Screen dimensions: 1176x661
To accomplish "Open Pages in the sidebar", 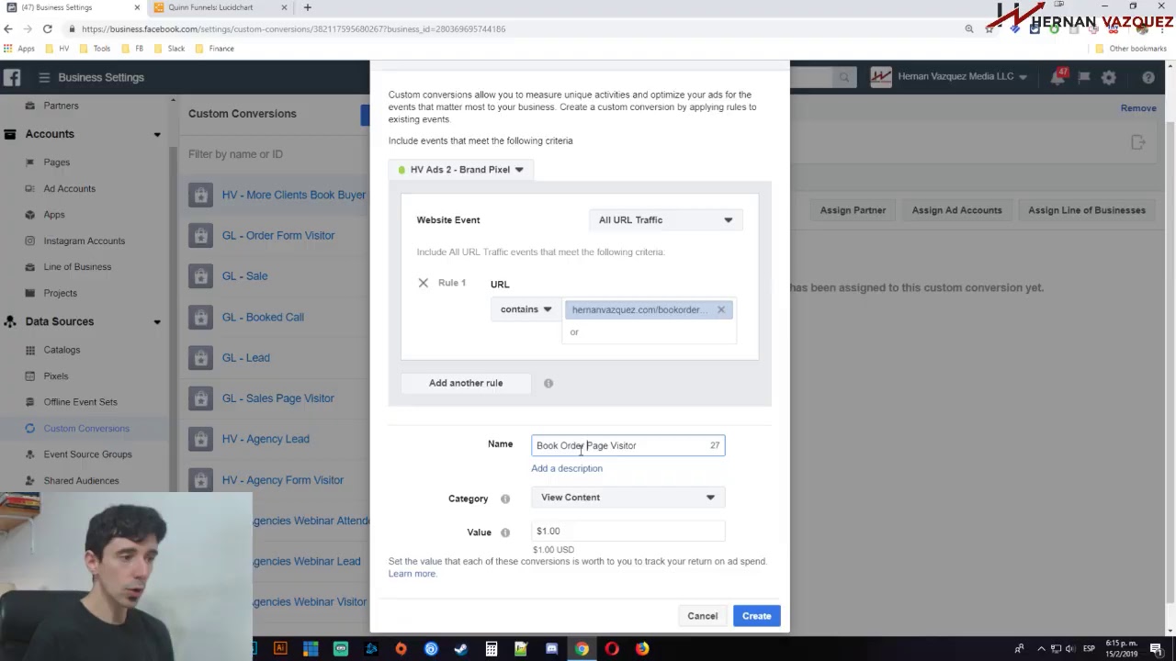I will coord(56,162).
